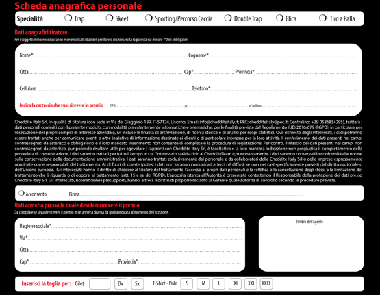
Task: Pick the Double Trap radio option
Action: point(228,18)
